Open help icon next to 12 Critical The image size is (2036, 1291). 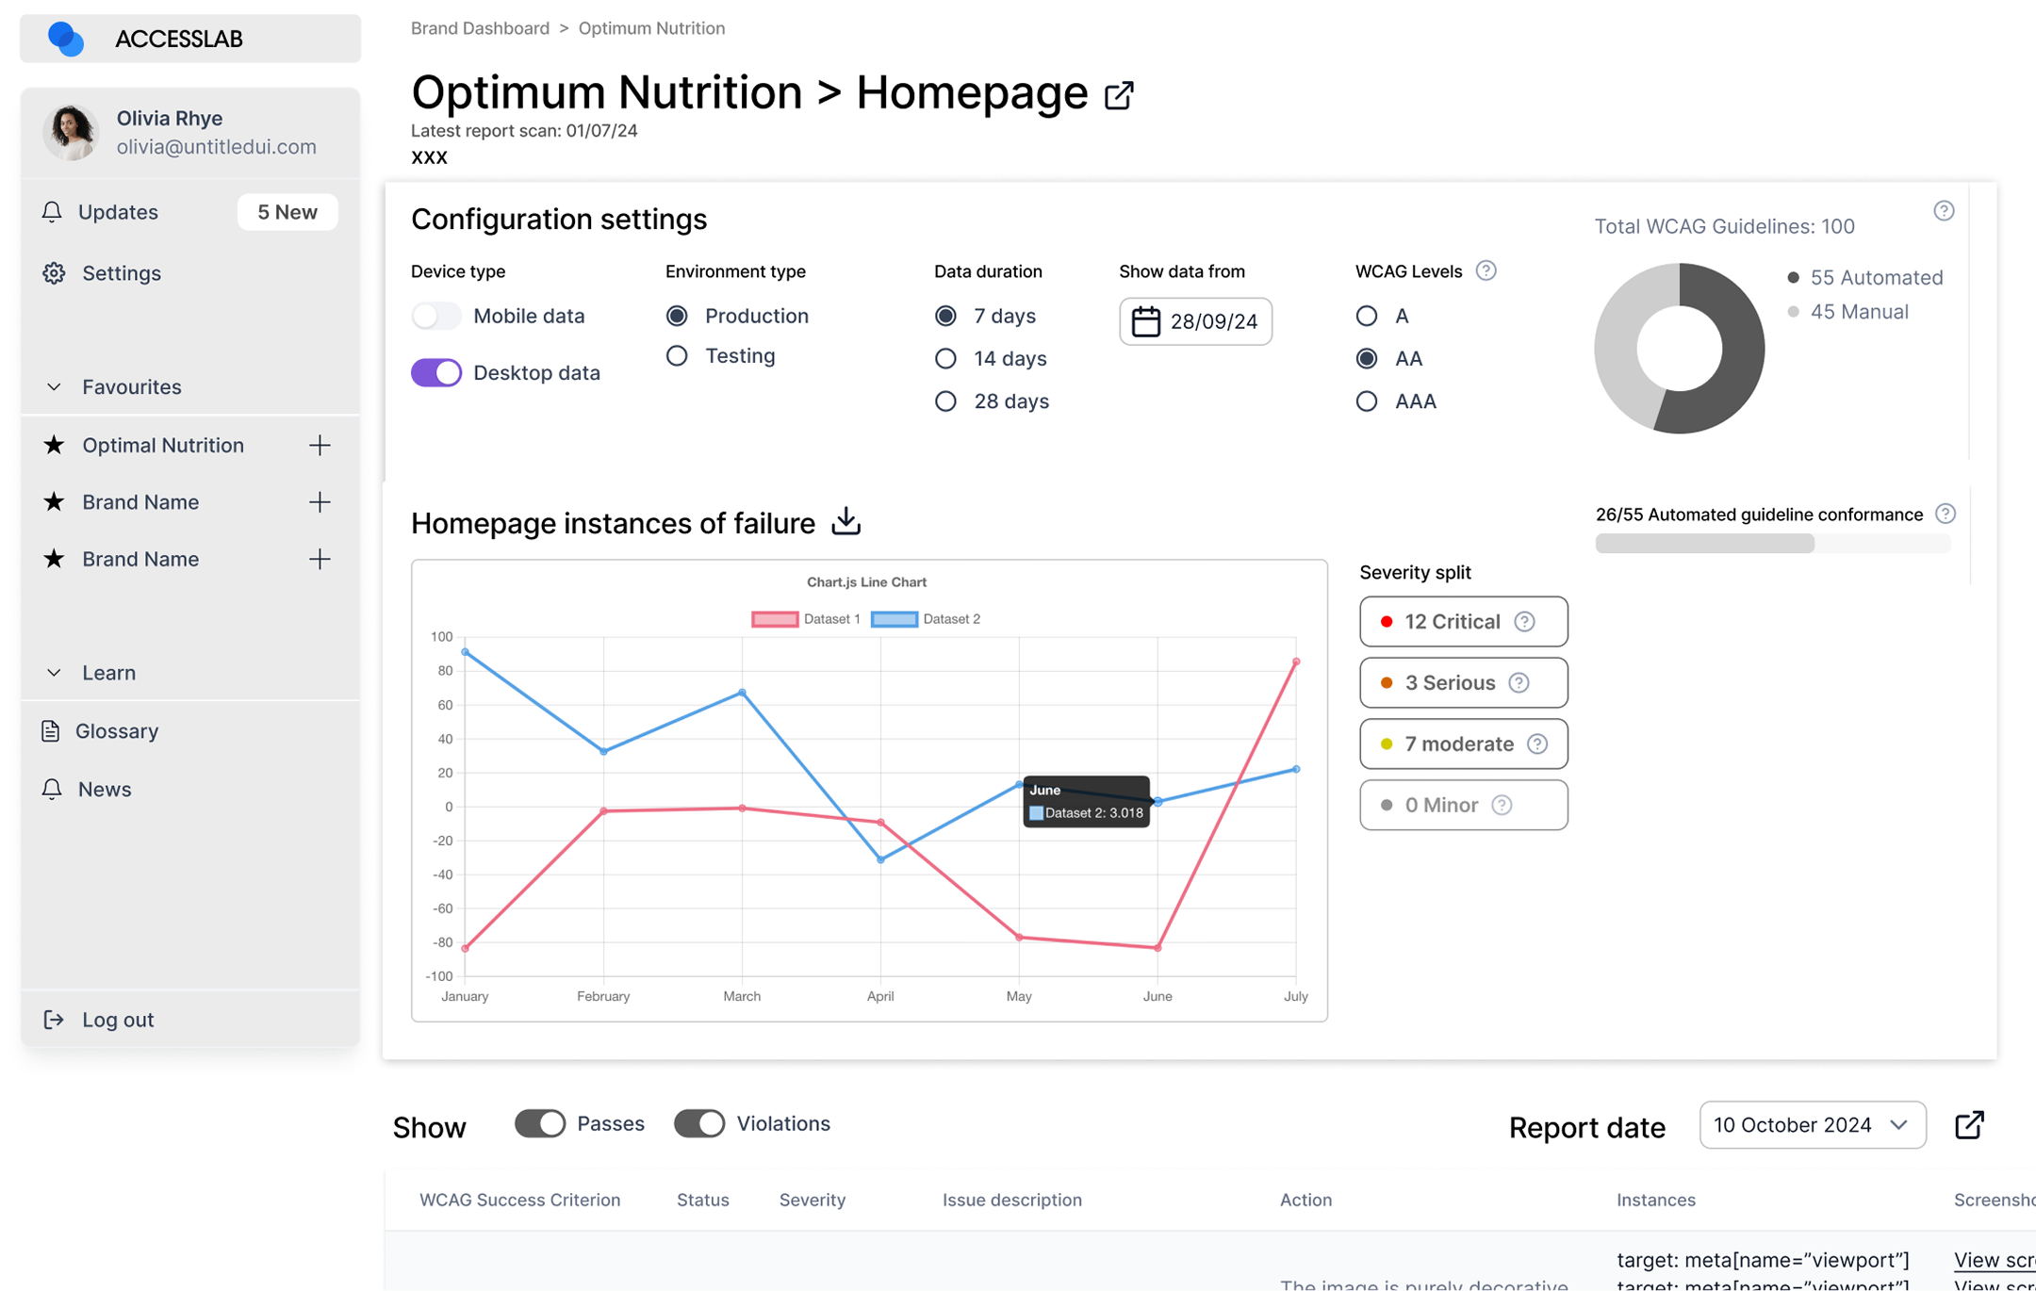[x=1524, y=622]
